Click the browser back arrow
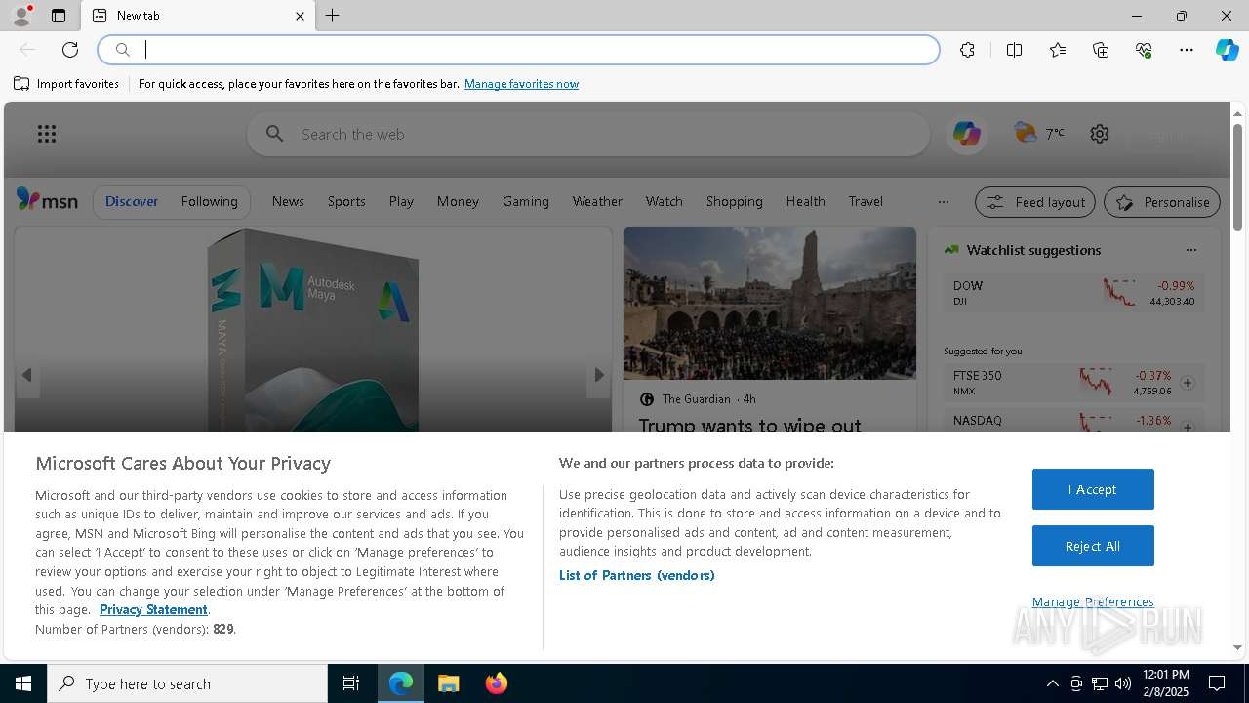Image resolution: width=1249 pixels, height=703 pixels. click(x=27, y=50)
